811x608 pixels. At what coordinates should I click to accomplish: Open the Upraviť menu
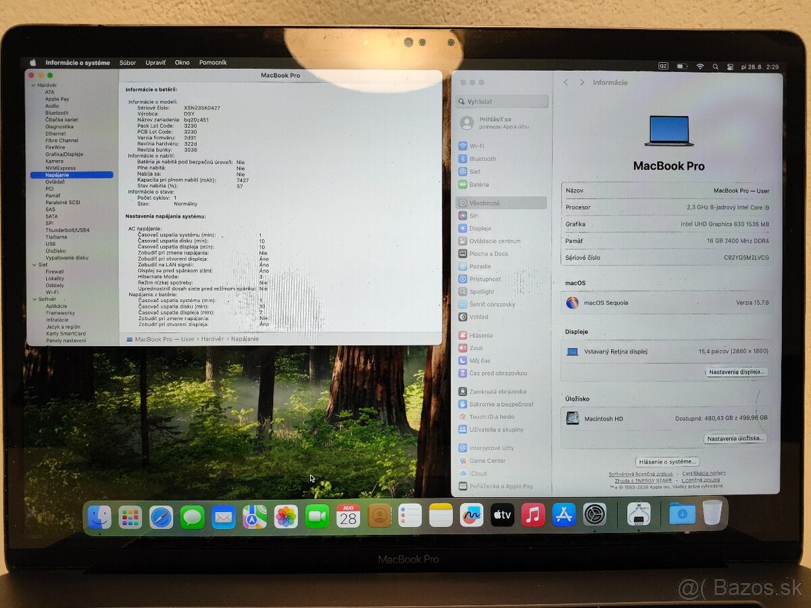pyautogui.click(x=155, y=63)
